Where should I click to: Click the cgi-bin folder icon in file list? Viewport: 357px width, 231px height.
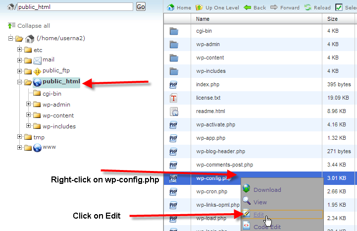tap(174, 31)
